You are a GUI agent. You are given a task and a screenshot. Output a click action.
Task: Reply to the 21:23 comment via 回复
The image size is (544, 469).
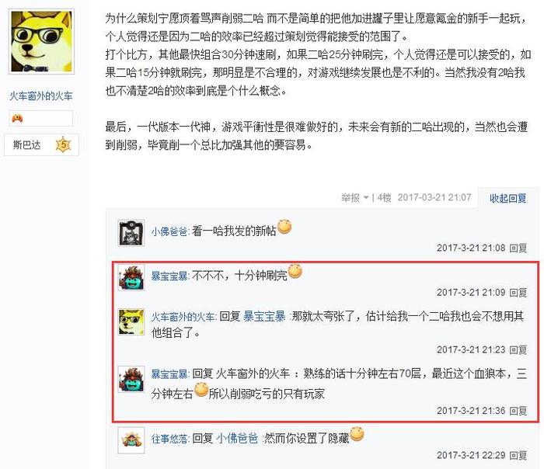[x=518, y=349]
